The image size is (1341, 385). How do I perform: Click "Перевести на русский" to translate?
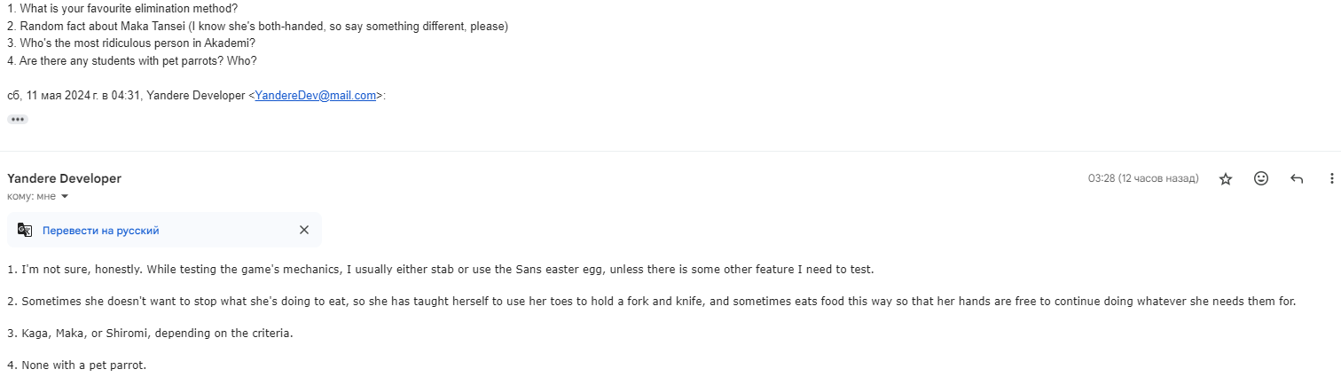pos(101,230)
